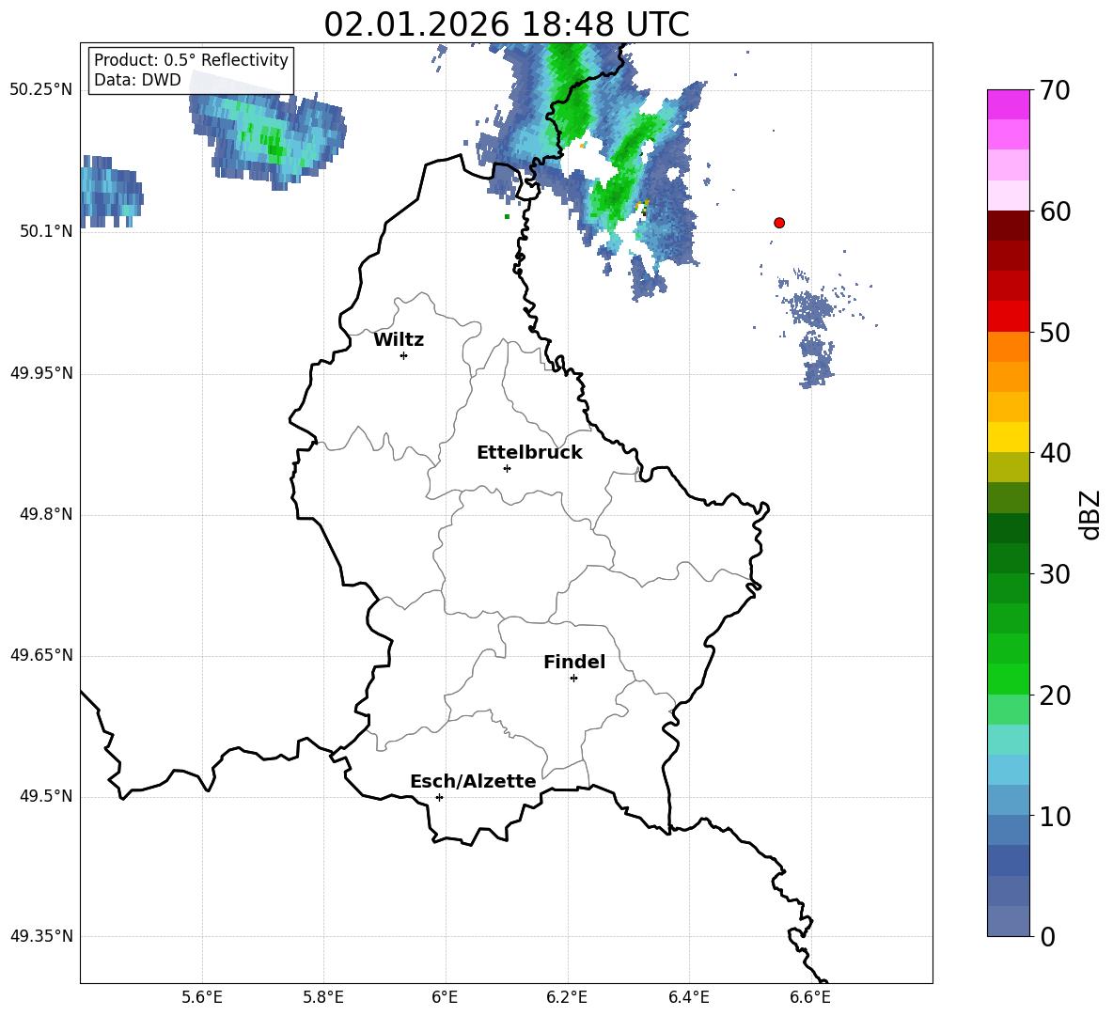The height and width of the screenshot is (1016, 1113).
Task: Click the 6.6°E longitude label
Action: [x=810, y=997]
